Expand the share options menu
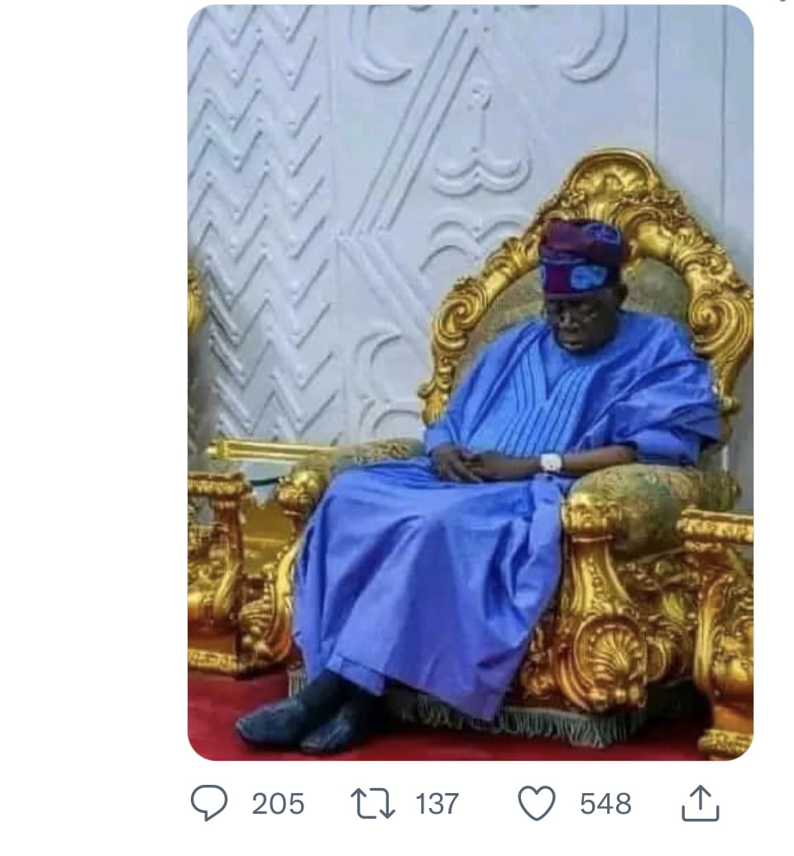The height and width of the screenshot is (856, 794). (x=701, y=802)
